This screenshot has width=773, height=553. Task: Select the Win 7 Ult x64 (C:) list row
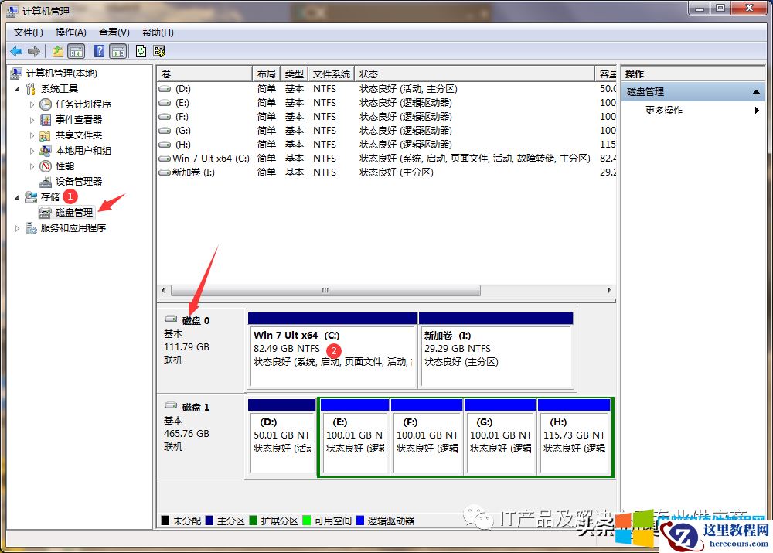[386, 159]
